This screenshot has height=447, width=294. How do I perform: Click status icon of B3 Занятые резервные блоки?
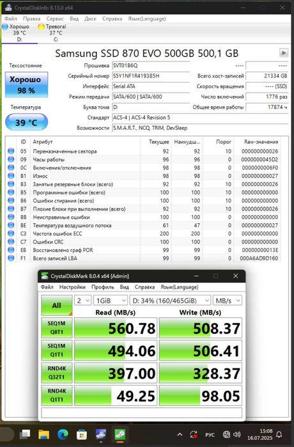point(11,184)
